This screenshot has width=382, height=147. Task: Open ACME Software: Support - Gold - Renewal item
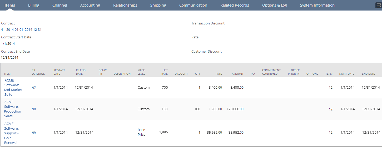(x=12, y=133)
